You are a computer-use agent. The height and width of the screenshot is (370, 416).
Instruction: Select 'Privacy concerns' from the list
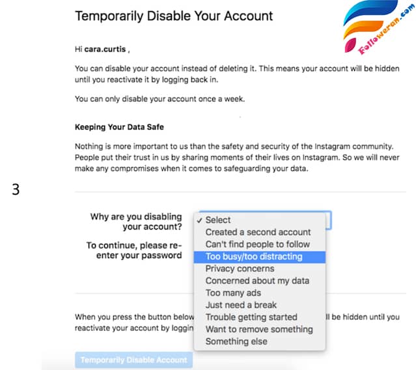(240, 269)
